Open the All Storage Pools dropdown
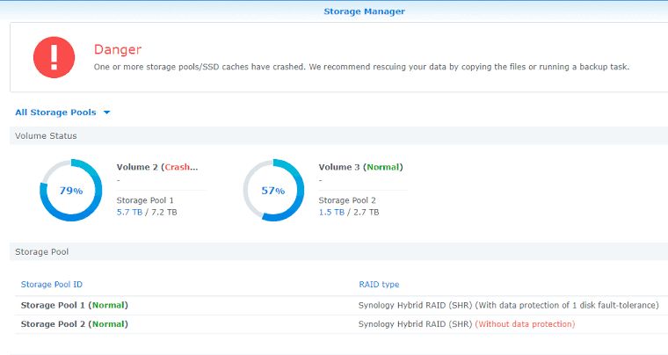This screenshot has height=355, width=668. [x=62, y=112]
